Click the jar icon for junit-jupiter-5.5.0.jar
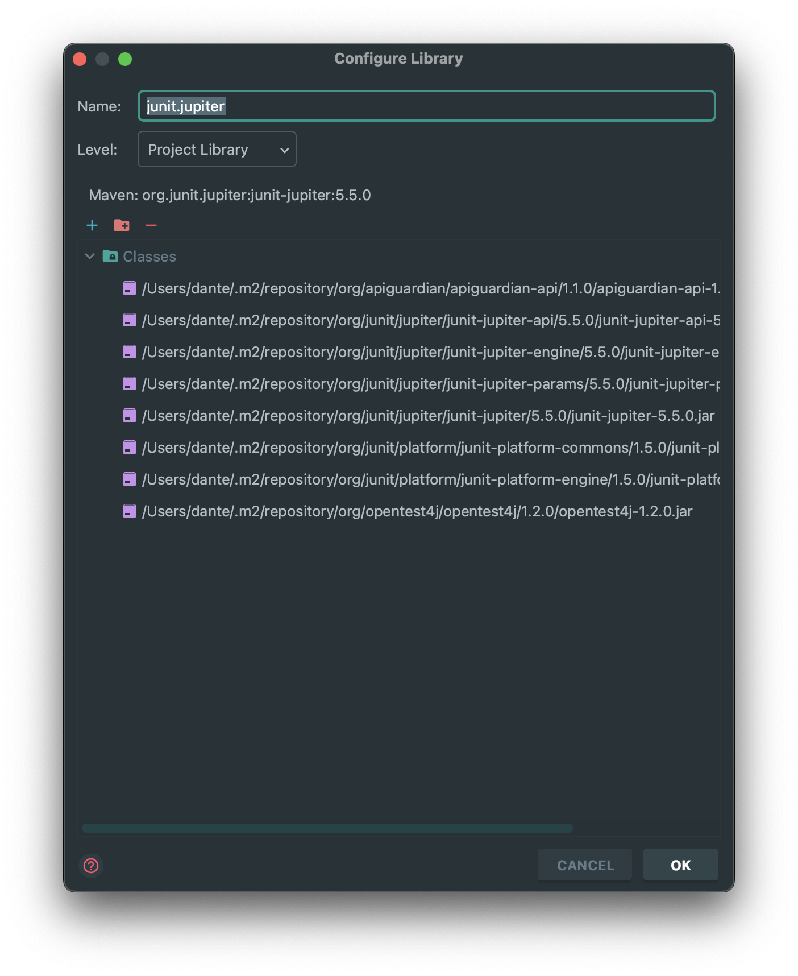The image size is (798, 976). 130,416
